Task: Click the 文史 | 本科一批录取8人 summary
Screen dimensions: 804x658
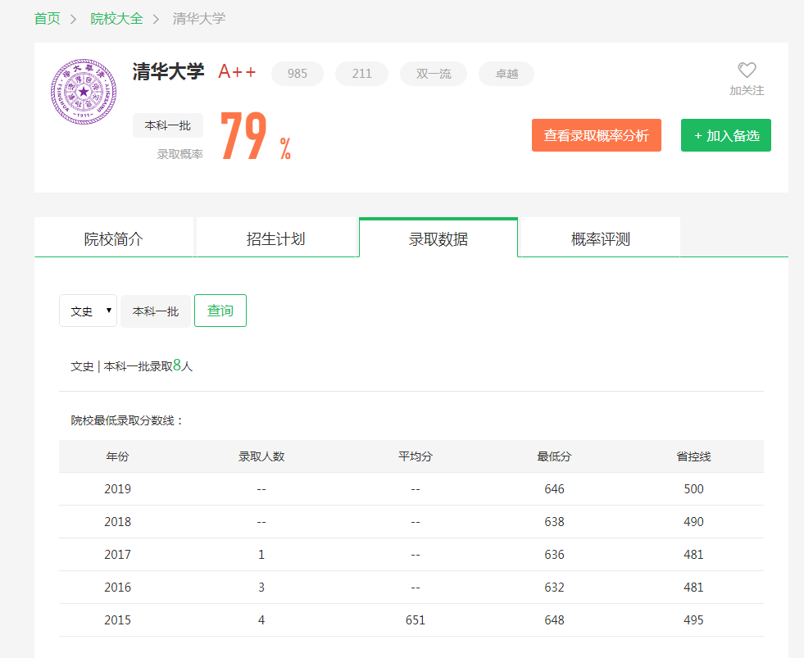Action: click(x=132, y=365)
